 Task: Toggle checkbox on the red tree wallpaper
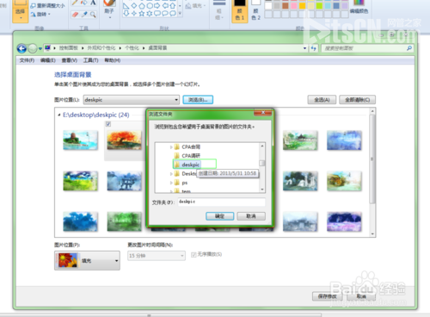pos(108,124)
